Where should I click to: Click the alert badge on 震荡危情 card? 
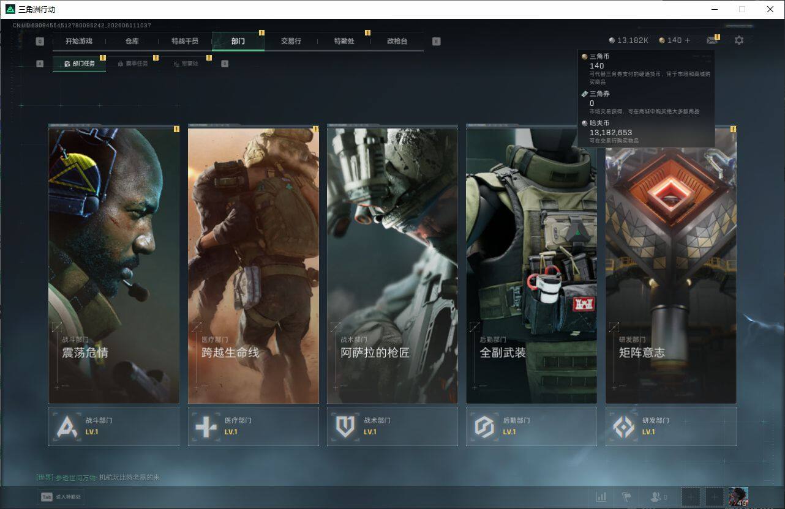point(176,129)
